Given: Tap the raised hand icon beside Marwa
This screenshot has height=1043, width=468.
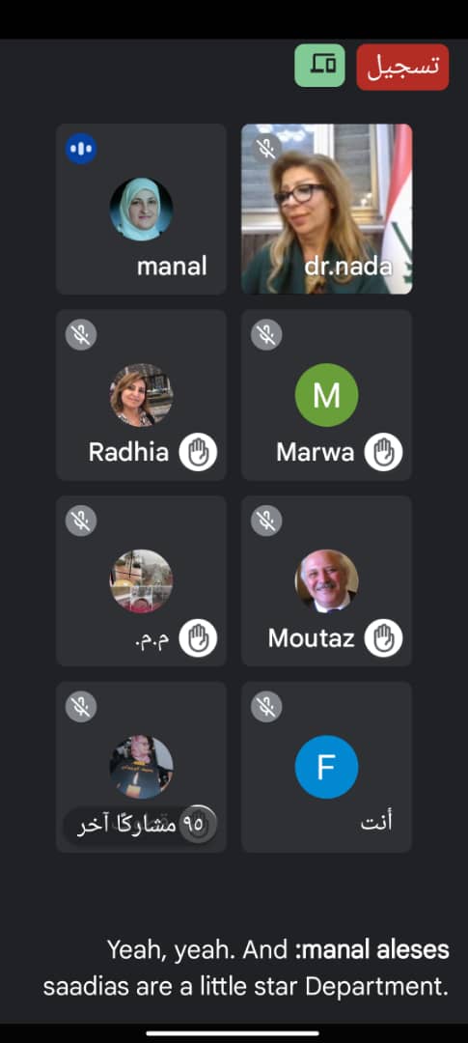Looking at the screenshot, I should tap(384, 452).
